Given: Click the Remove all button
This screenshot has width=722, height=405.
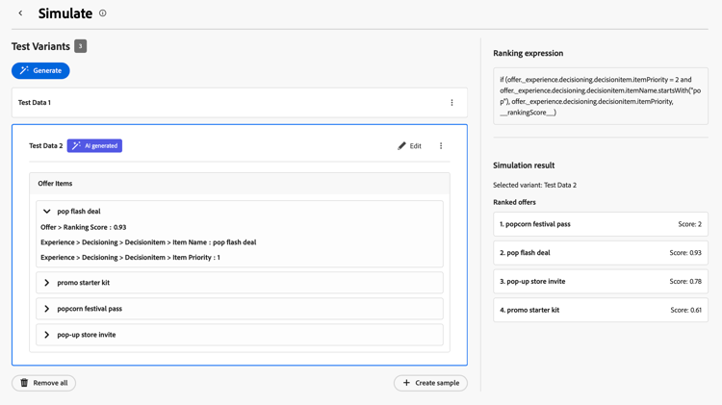Looking at the screenshot, I should 43,383.
